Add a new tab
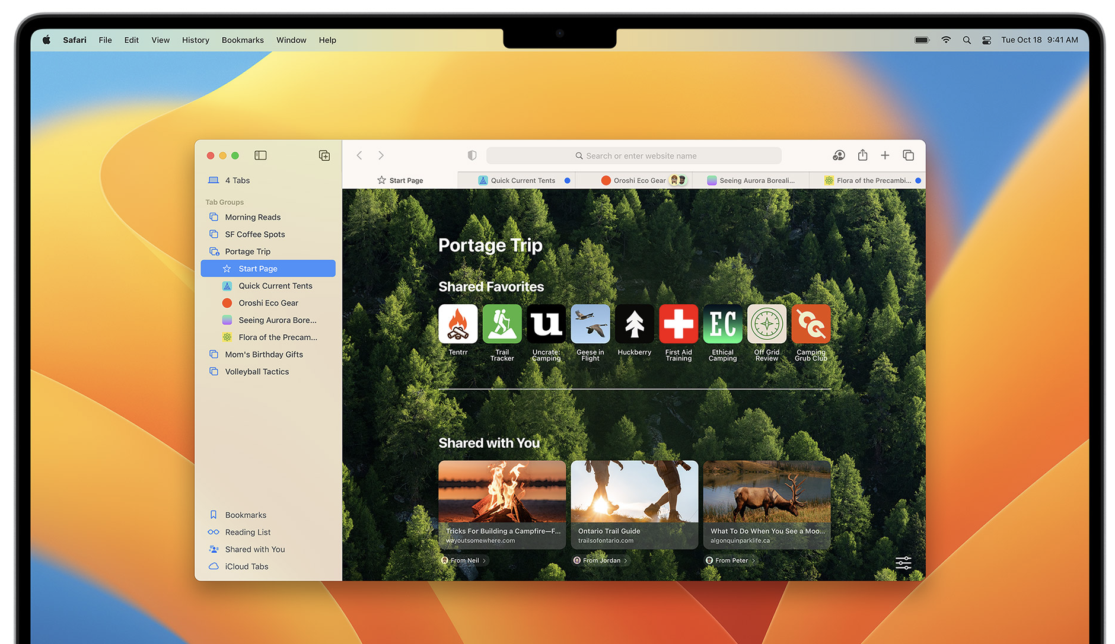 pyautogui.click(x=885, y=155)
